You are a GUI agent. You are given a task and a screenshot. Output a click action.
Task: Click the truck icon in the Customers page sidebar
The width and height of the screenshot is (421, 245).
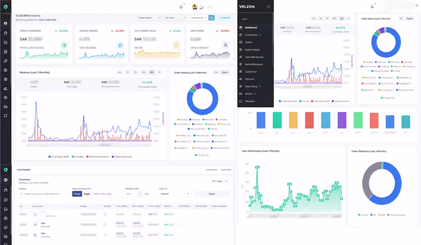[x=5, y=237]
